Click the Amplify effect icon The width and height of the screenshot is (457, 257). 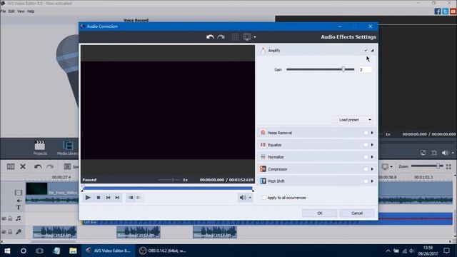tap(263, 51)
